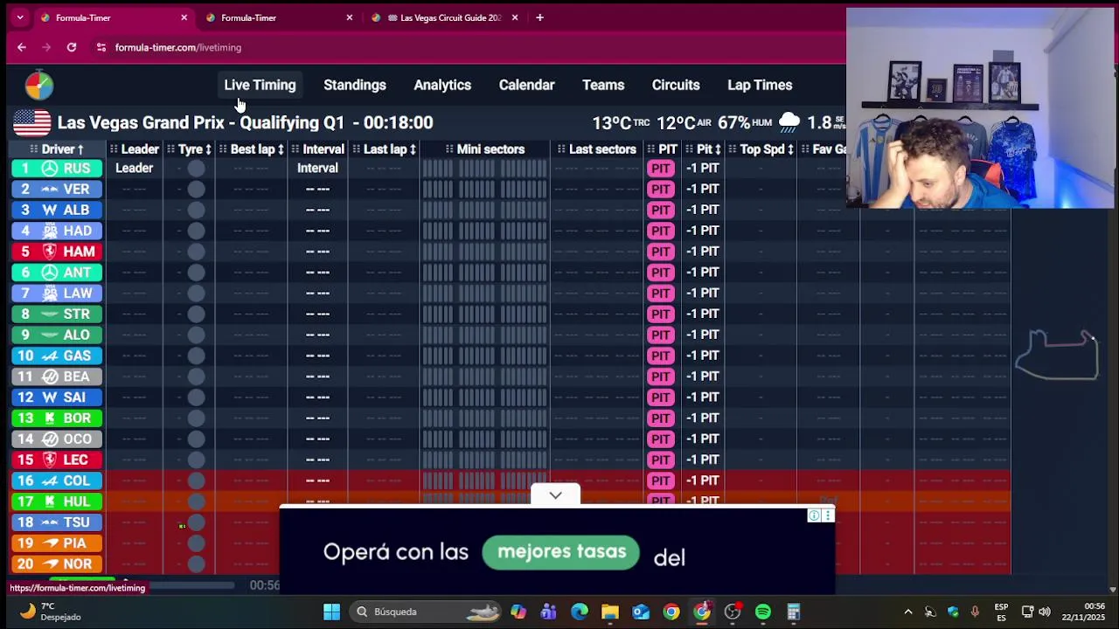The height and width of the screenshot is (629, 1119).
Task: Close the first Formula-Timer browser tab
Action: point(184,17)
